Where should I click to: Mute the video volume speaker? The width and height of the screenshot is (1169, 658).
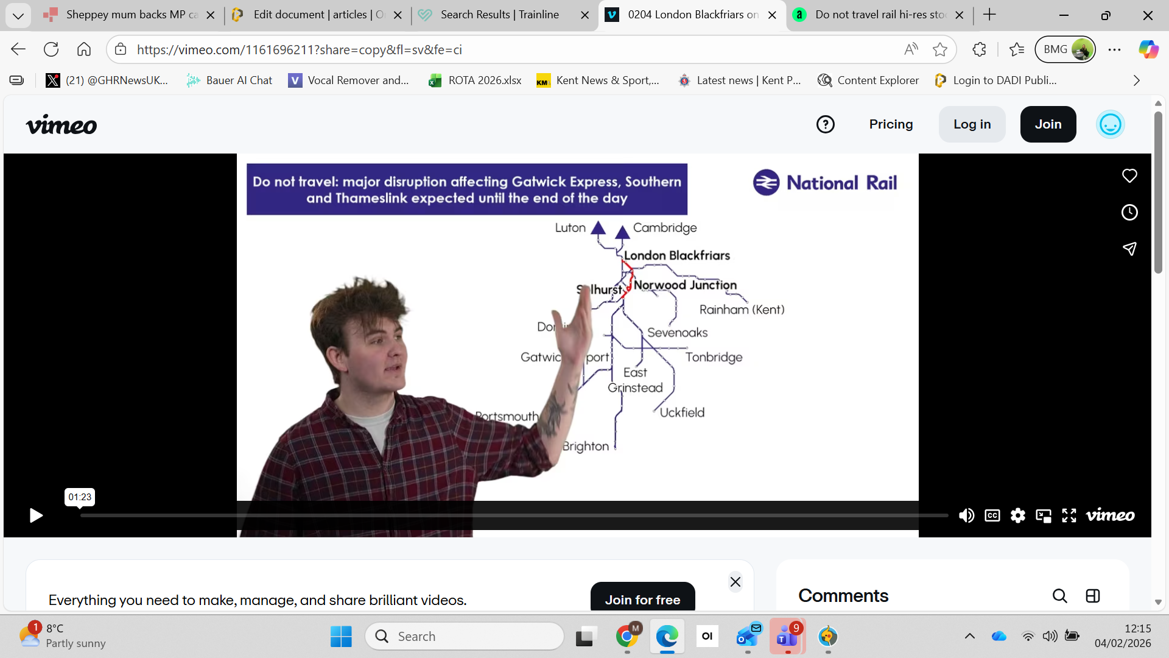966,515
